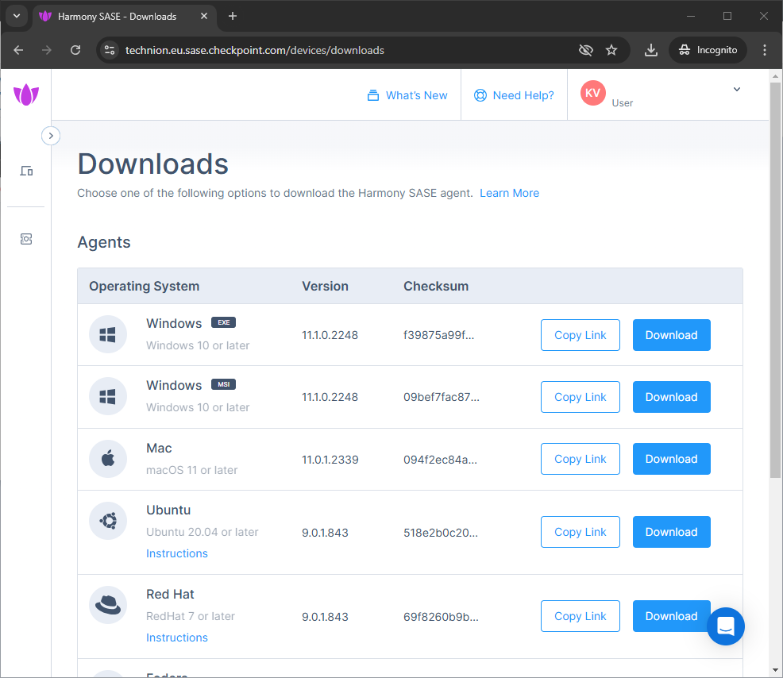Image resolution: width=783 pixels, height=678 pixels.
Task: Copy link for the Mac agent
Action: pyautogui.click(x=580, y=459)
